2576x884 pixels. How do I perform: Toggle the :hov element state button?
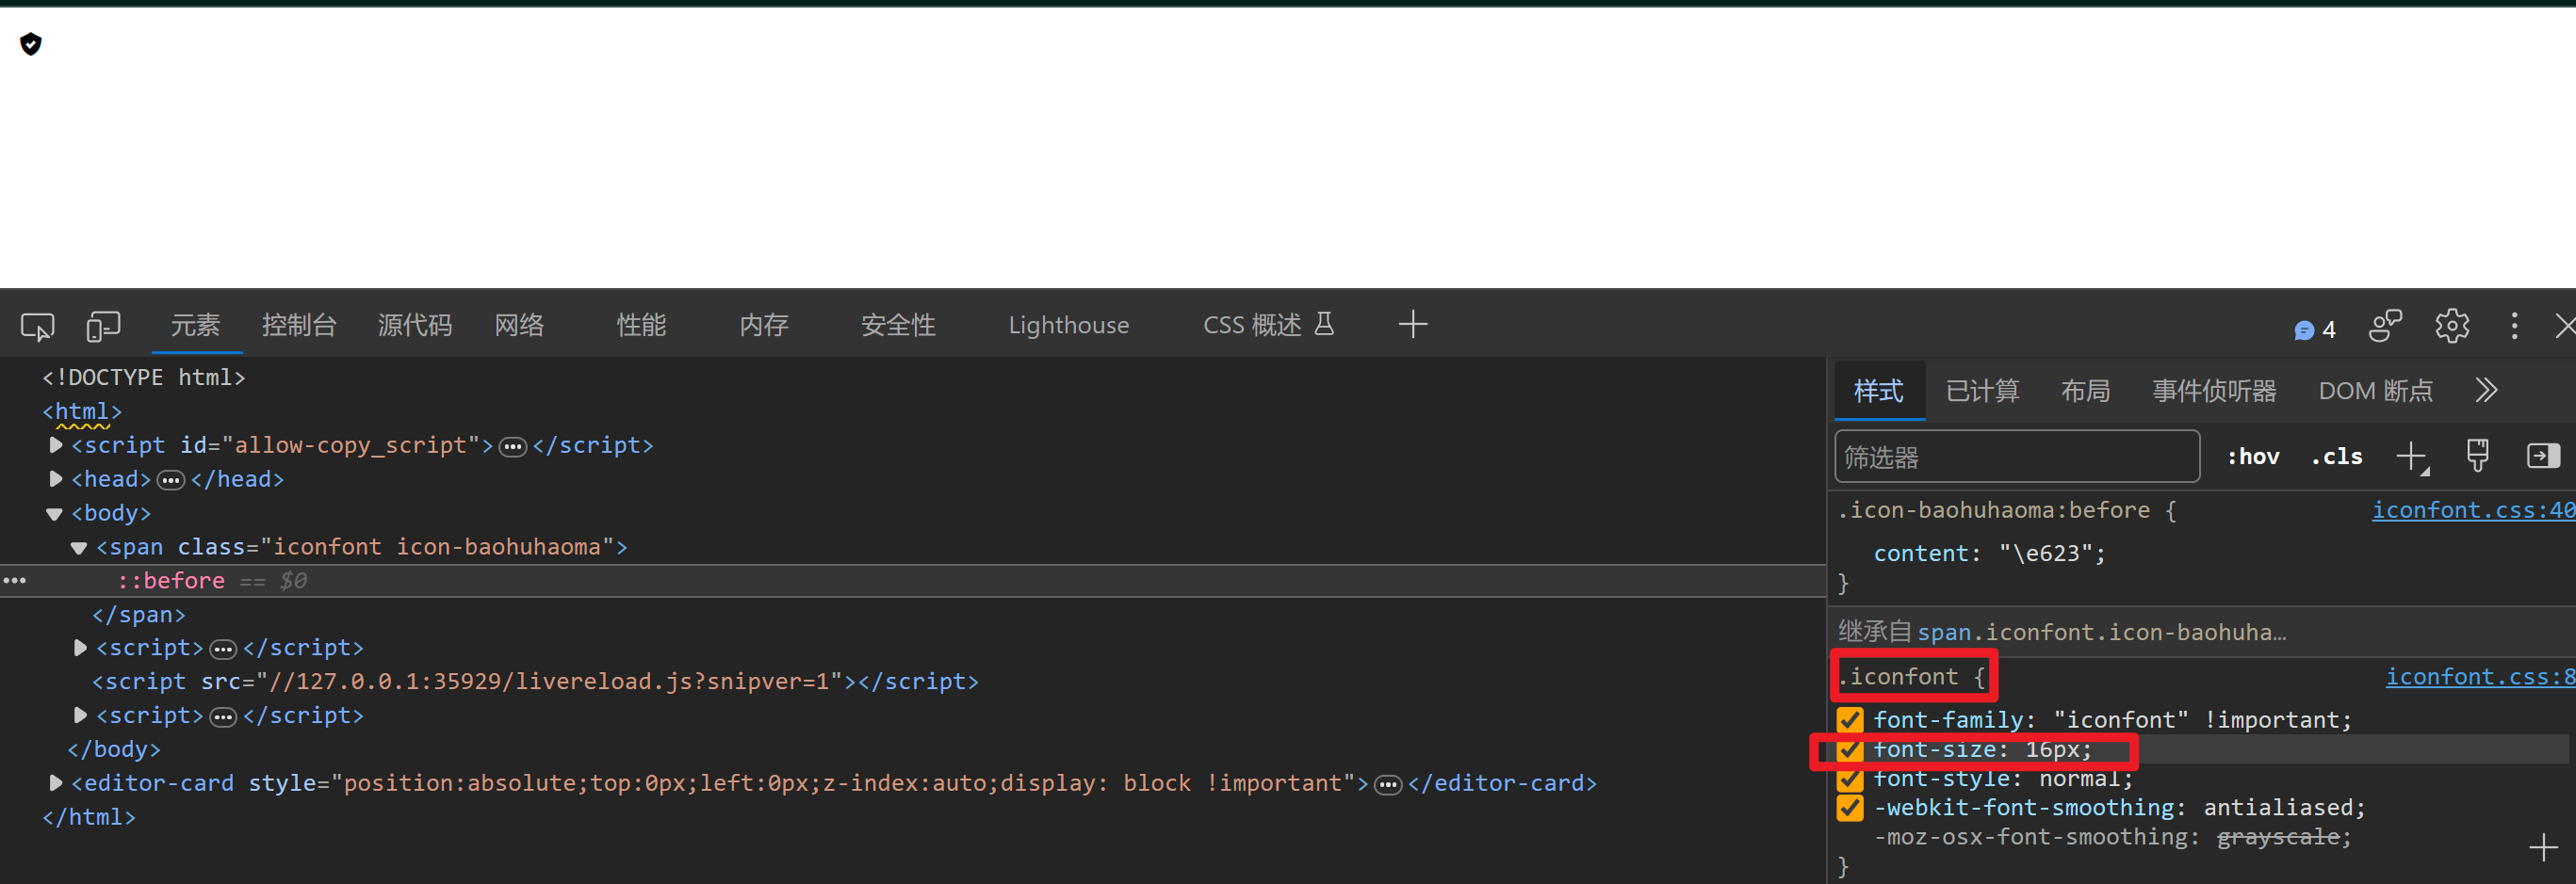click(2253, 458)
